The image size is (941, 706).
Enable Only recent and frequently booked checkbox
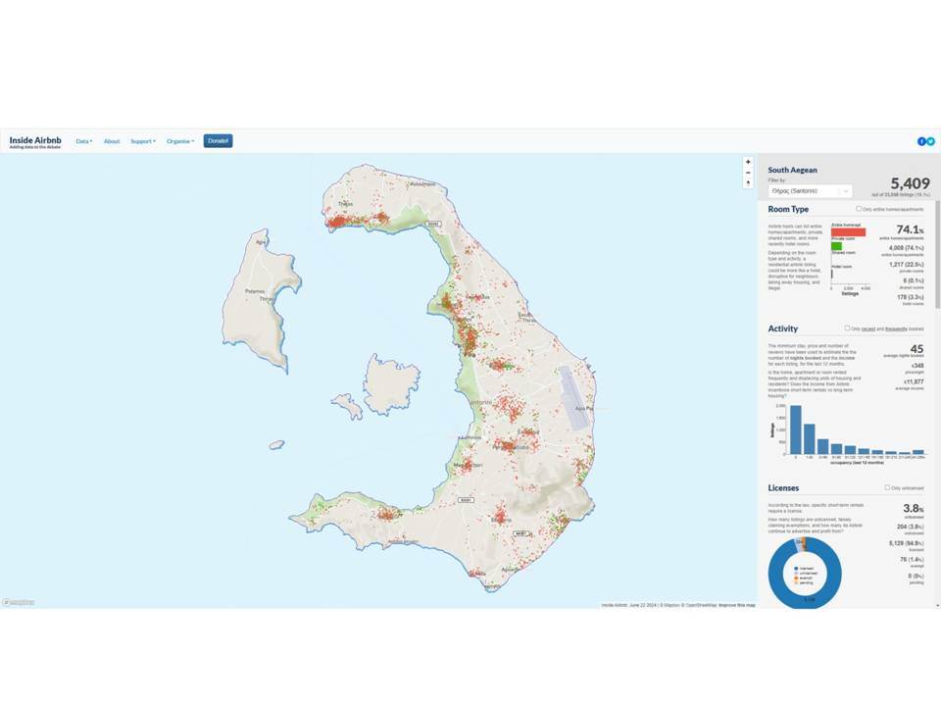point(847,328)
